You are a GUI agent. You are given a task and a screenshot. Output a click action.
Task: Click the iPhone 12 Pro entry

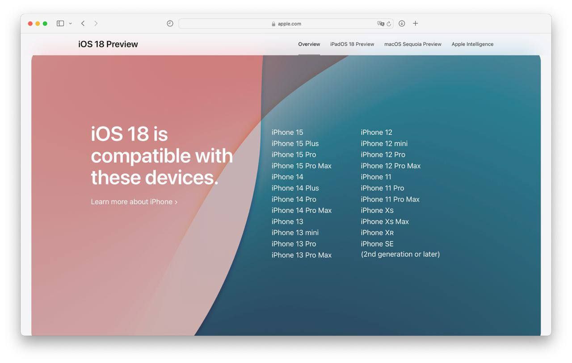click(383, 154)
